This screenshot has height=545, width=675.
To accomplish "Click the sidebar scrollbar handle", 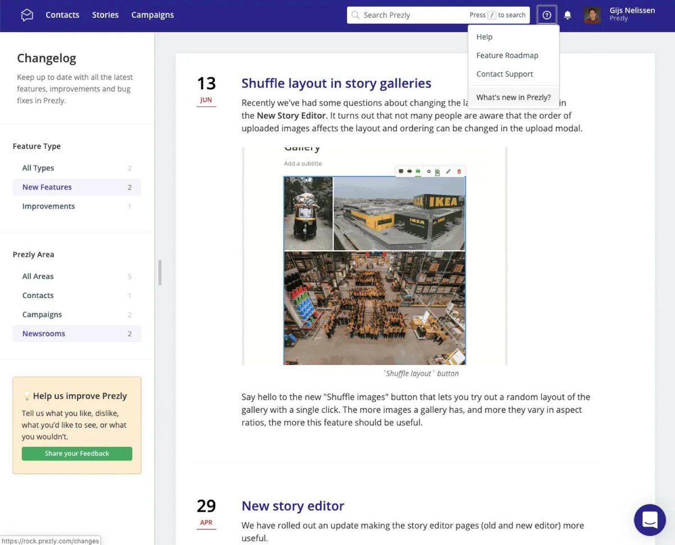I will point(160,273).
